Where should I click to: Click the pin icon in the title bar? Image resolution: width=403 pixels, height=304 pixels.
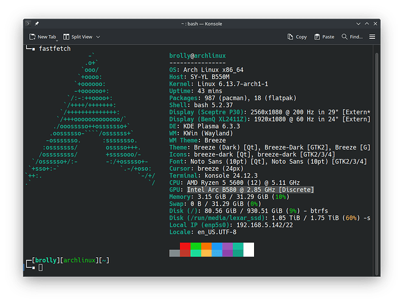[36, 24]
